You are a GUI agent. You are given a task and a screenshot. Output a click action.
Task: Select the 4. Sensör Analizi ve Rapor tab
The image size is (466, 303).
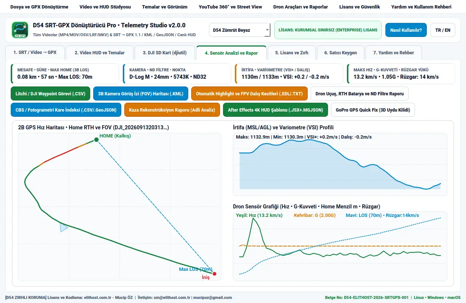point(232,52)
